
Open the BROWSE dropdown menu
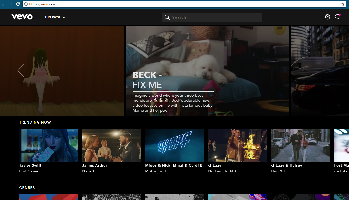point(55,17)
